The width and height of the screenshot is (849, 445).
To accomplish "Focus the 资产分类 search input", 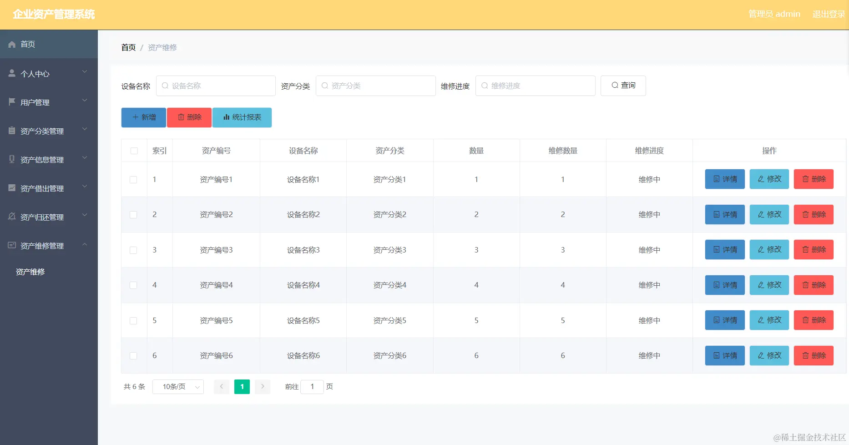I will click(x=376, y=86).
